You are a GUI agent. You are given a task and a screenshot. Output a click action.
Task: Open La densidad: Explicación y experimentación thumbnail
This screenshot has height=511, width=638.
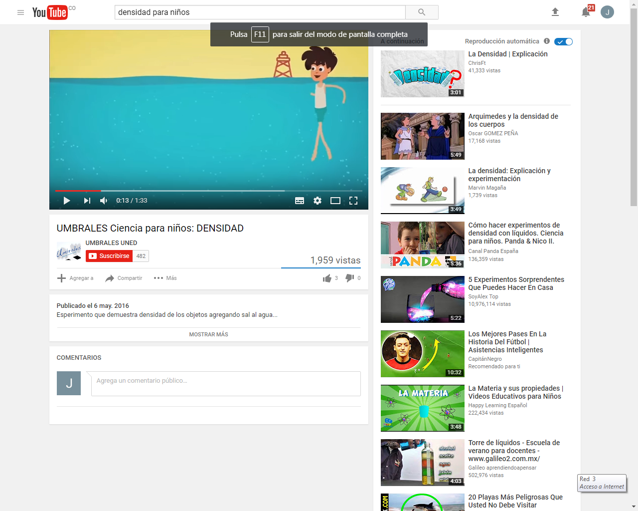point(423,191)
